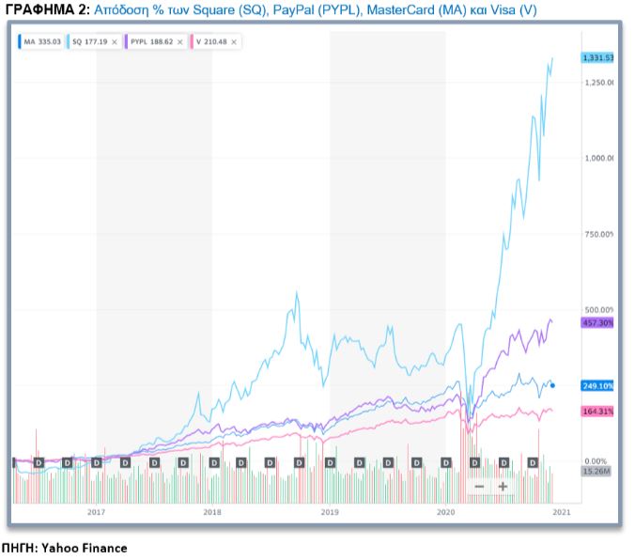
Task: Select the PYPL 188.62 legend label
Action: point(151,41)
